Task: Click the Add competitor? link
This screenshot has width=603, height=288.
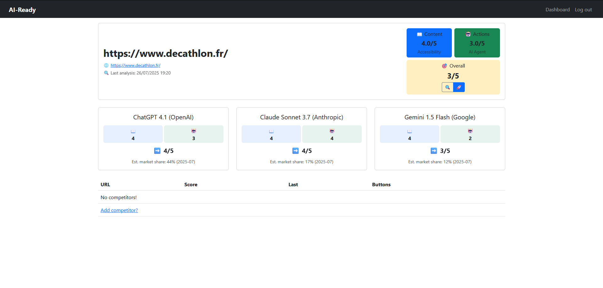Action: coord(119,210)
